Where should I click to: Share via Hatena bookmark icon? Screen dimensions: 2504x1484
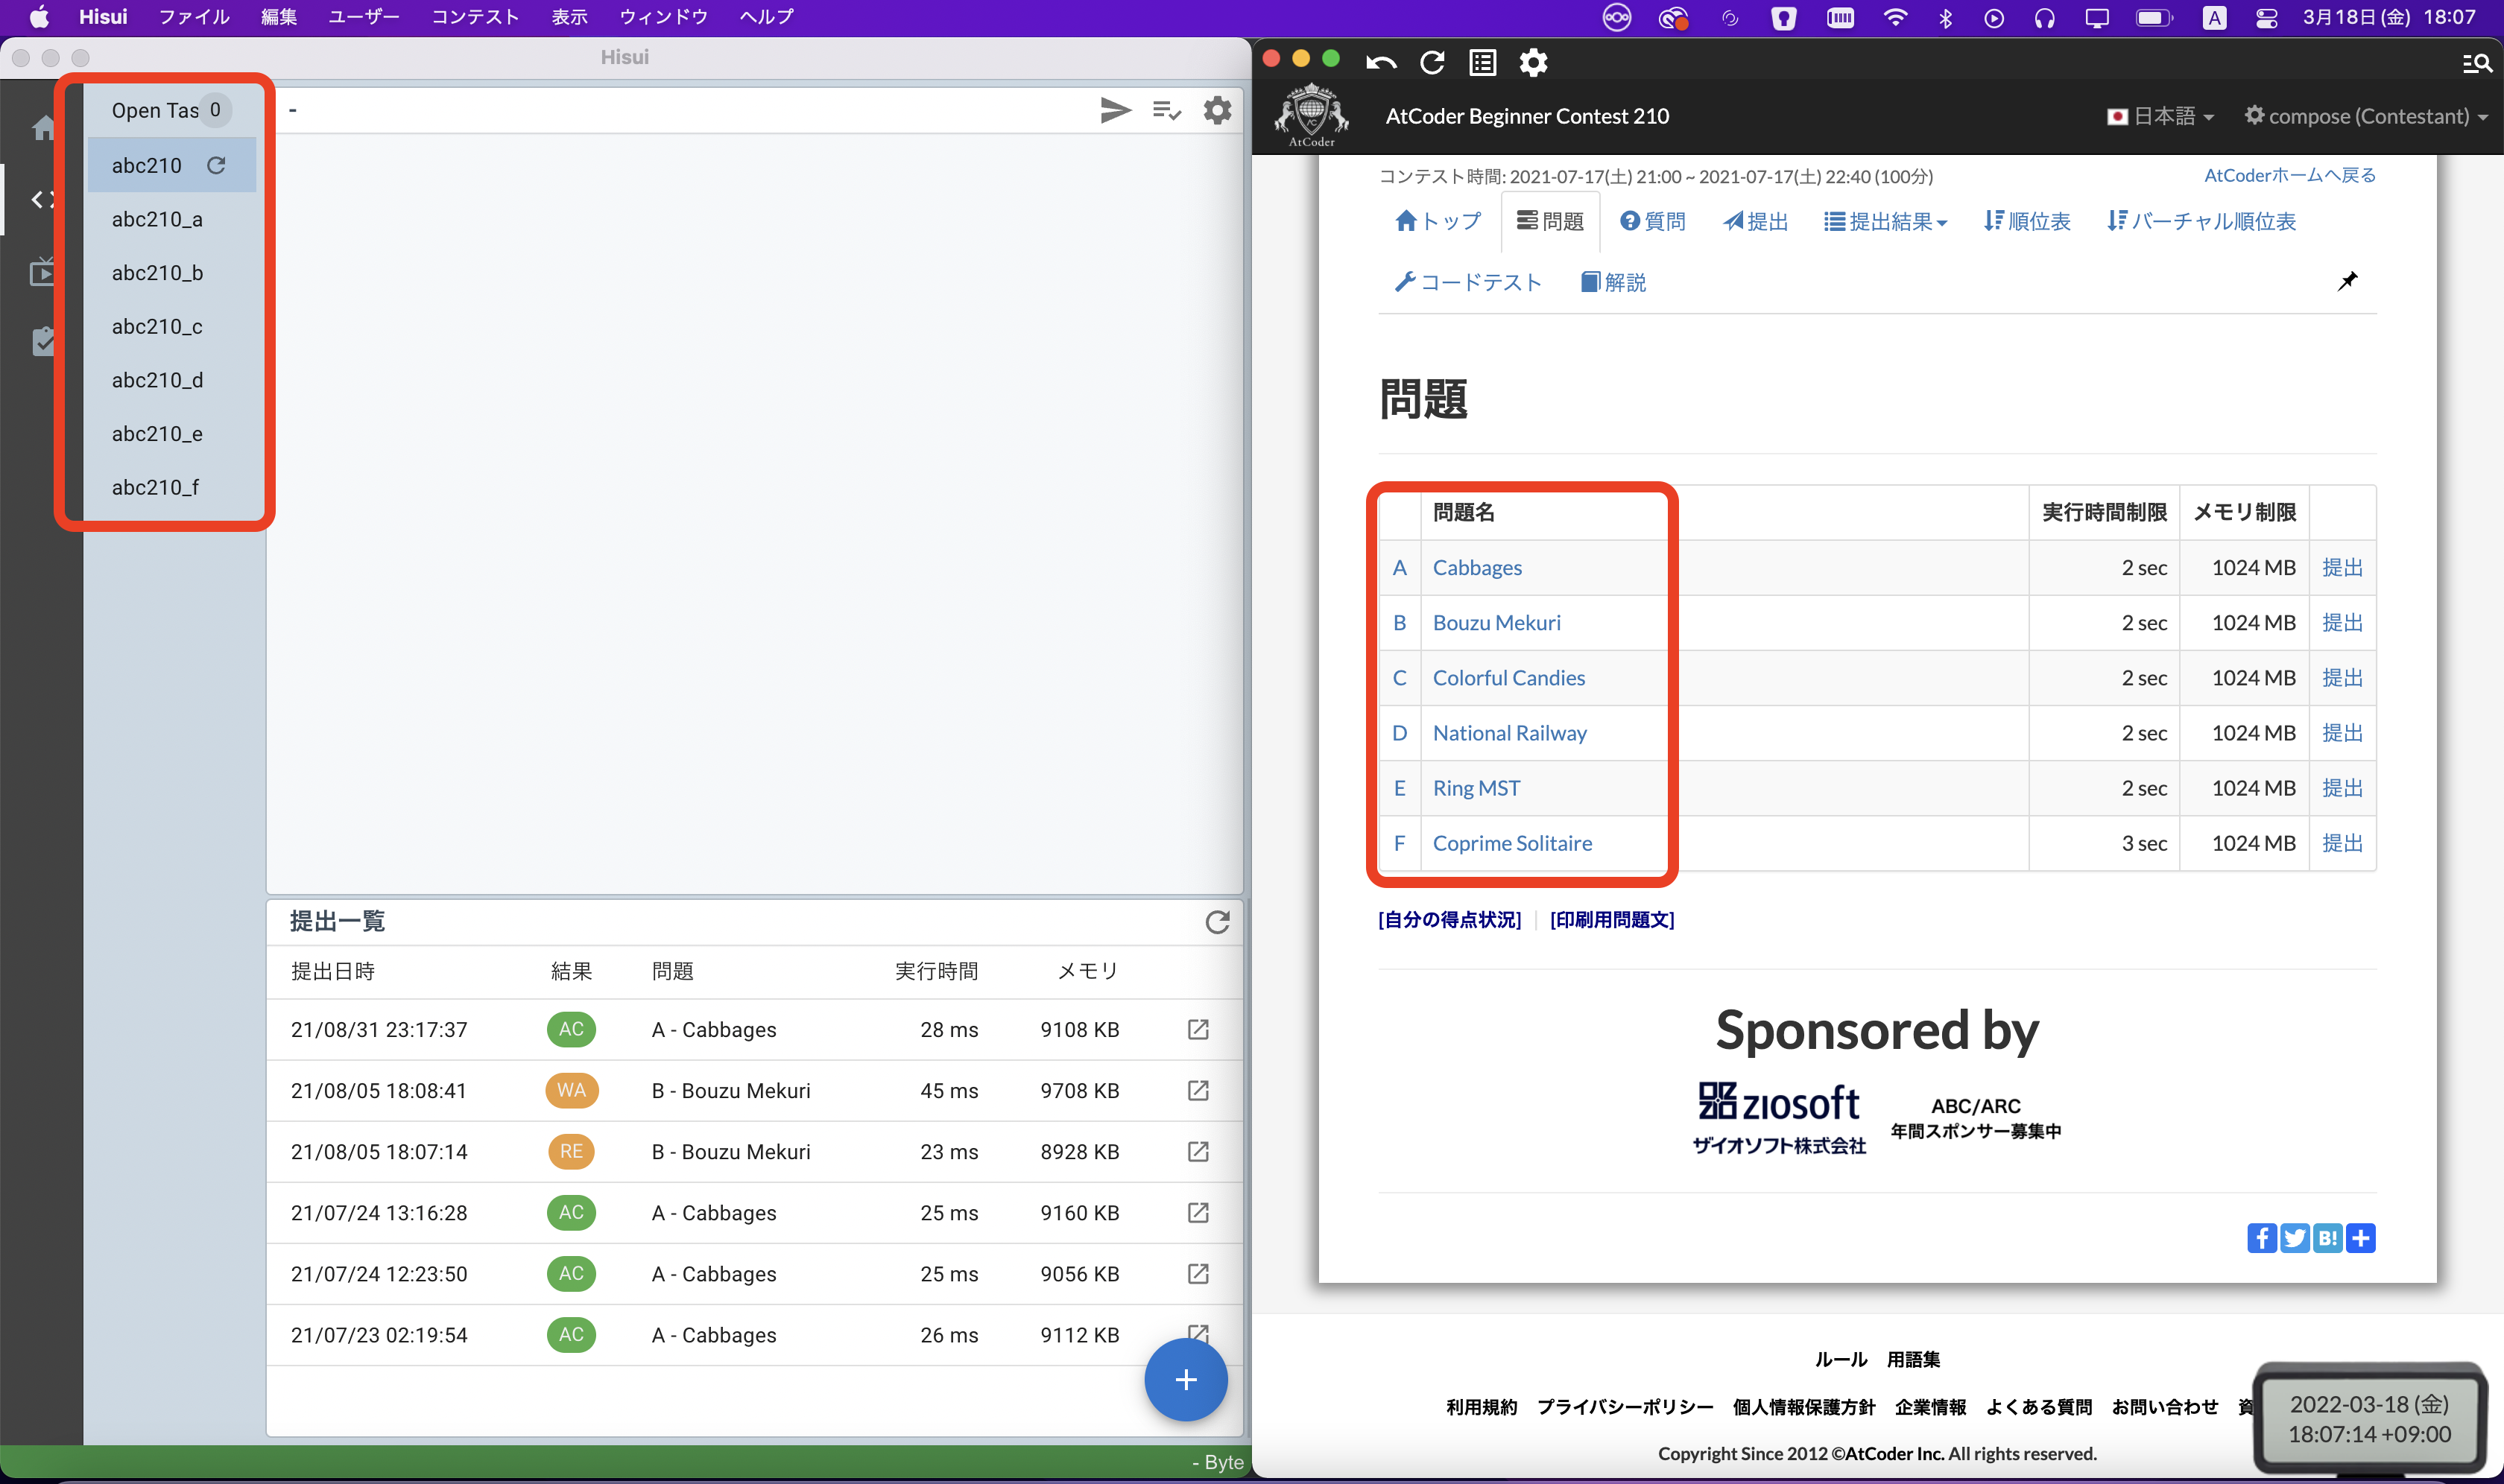[x=2327, y=1238]
